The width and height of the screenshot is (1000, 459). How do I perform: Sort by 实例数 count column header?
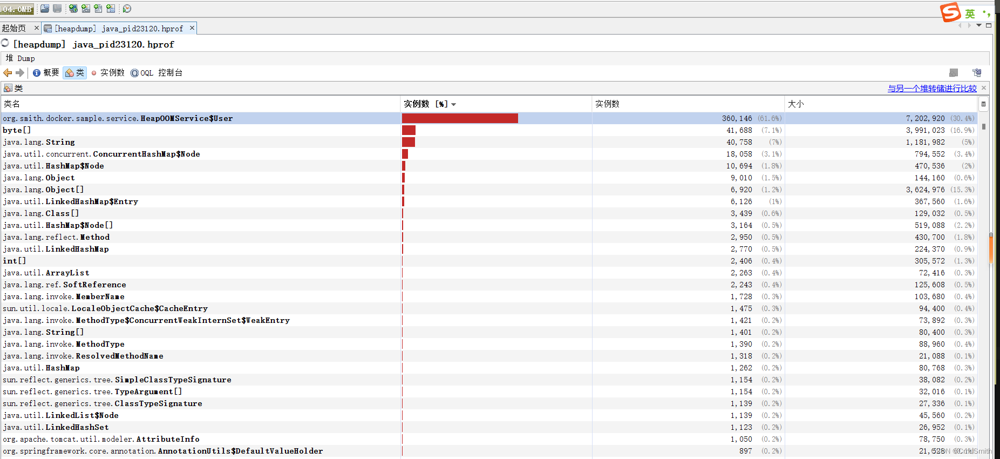(688, 104)
